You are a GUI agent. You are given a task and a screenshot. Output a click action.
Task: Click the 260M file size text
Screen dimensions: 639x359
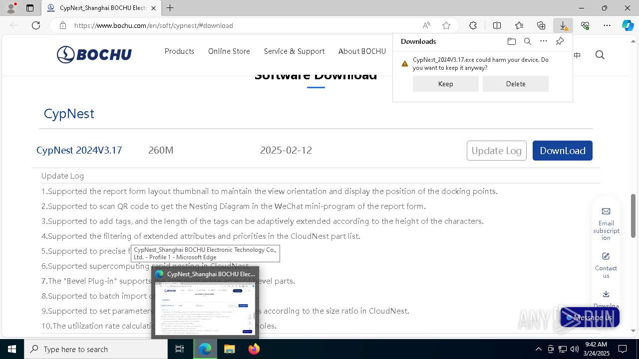[x=161, y=150]
